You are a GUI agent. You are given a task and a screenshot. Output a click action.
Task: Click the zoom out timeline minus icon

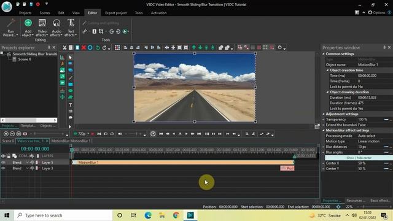[x=12, y=134]
